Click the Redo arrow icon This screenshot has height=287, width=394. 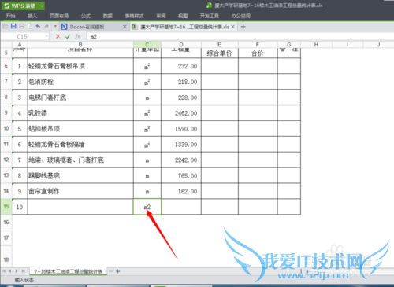pyautogui.click(x=46, y=26)
